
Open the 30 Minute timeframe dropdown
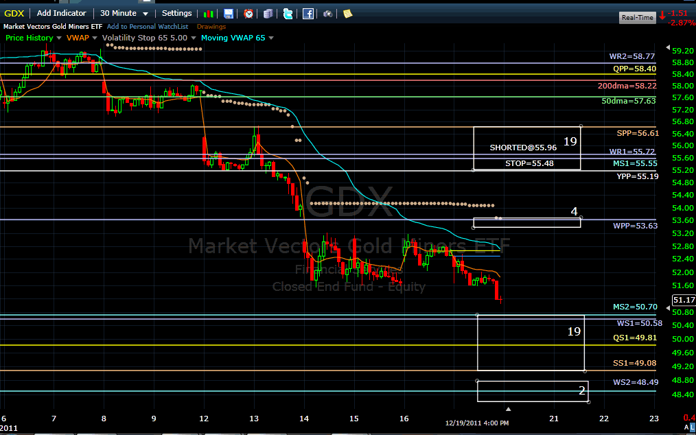pyautogui.click(x=125, y=13)
